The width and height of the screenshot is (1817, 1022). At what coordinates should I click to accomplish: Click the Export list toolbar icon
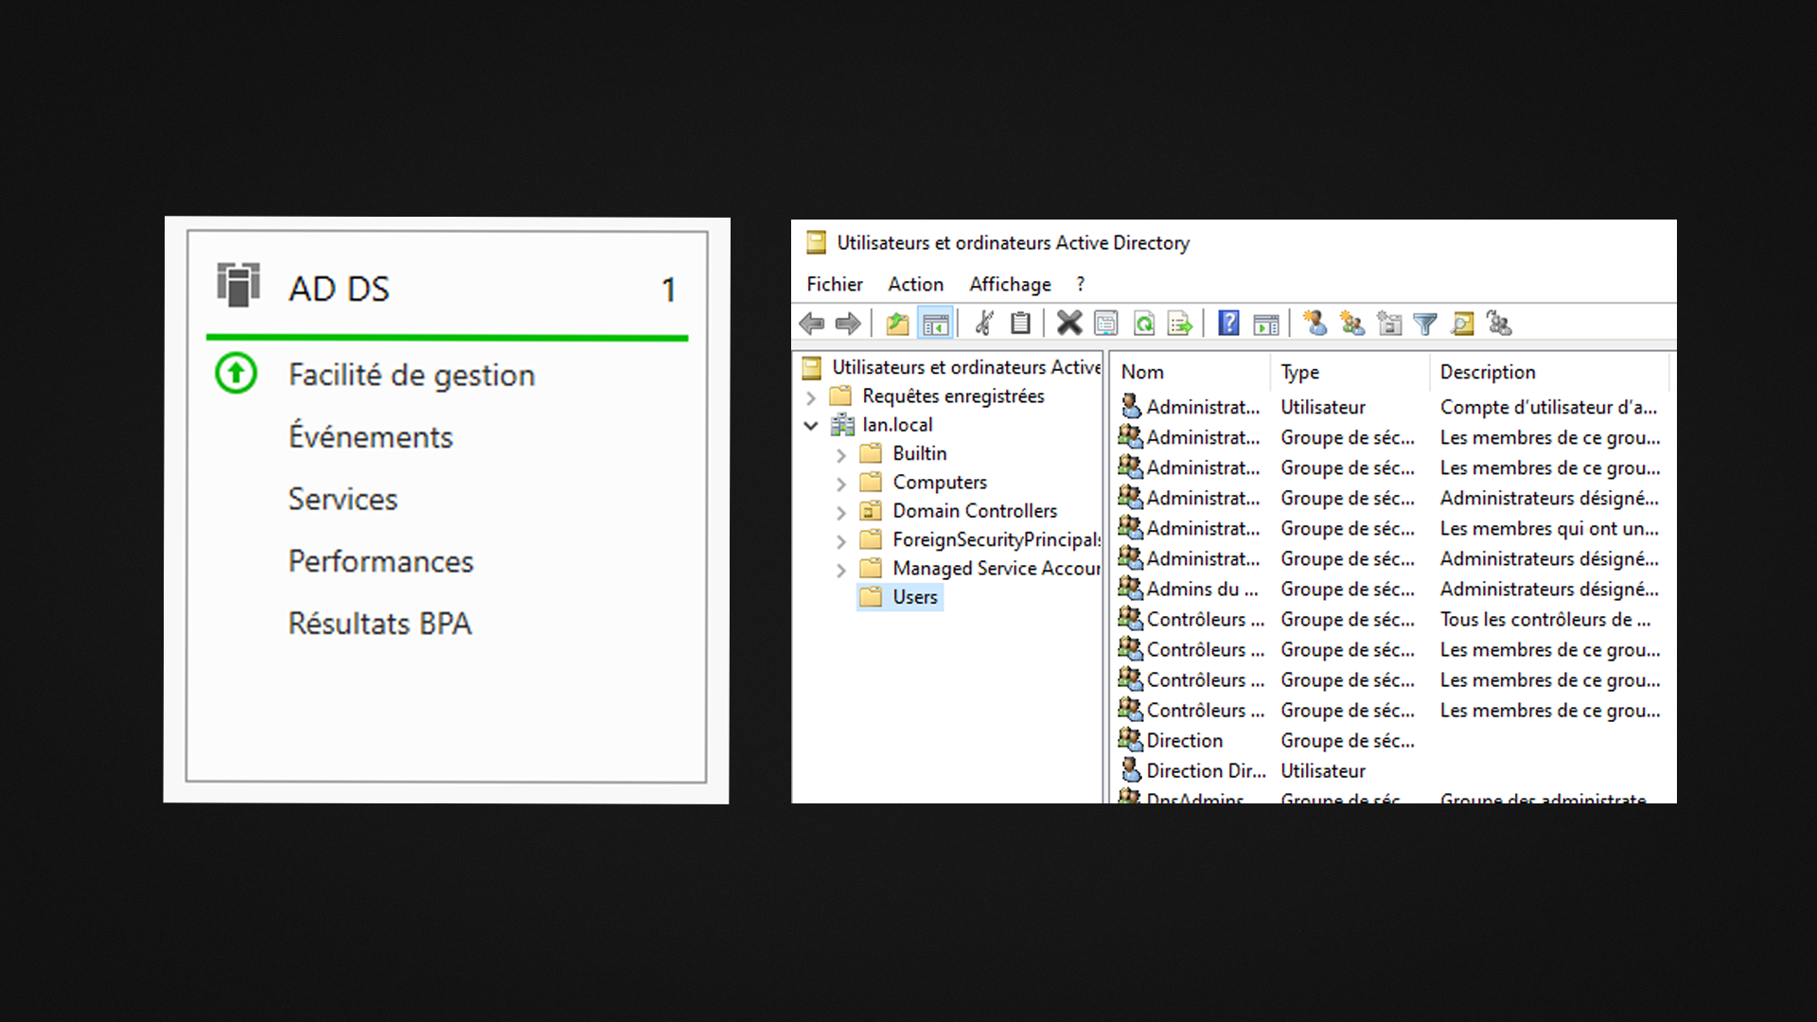point(1179,324)
